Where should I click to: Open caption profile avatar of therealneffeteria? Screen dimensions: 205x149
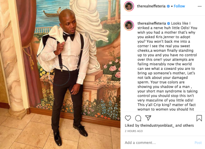(129, 25)
